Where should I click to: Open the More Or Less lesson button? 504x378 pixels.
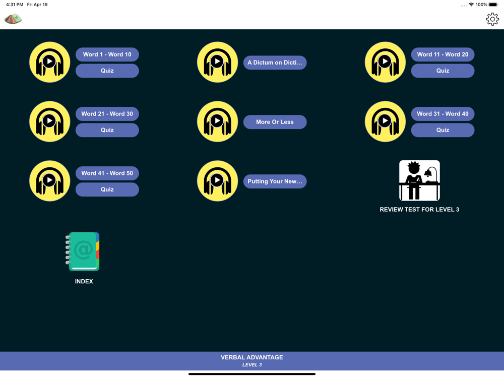[x=275, y=122]
